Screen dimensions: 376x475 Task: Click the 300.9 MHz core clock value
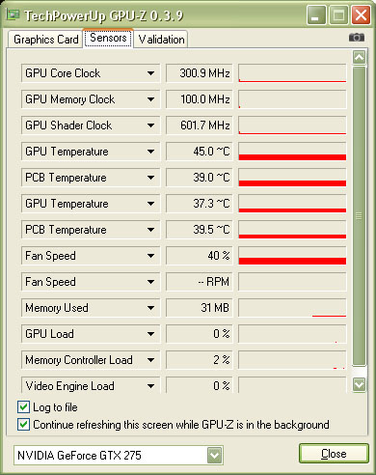(x=200, y=73)
